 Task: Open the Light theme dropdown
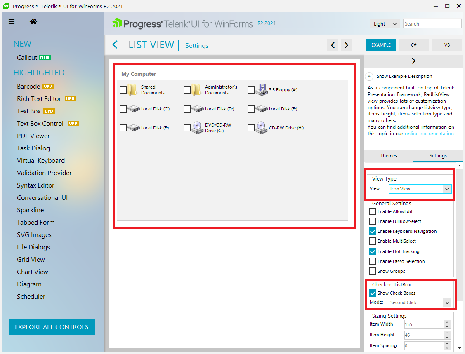[385, 24]
